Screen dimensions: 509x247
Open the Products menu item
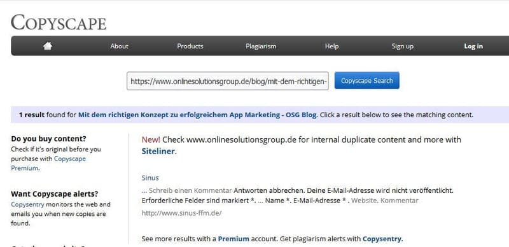pos(190,46)
